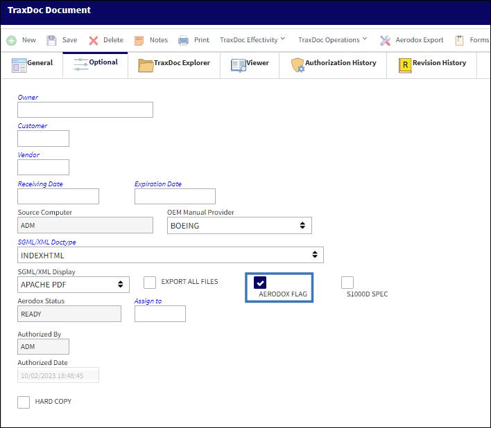Click the Save button label

[69, 40]
